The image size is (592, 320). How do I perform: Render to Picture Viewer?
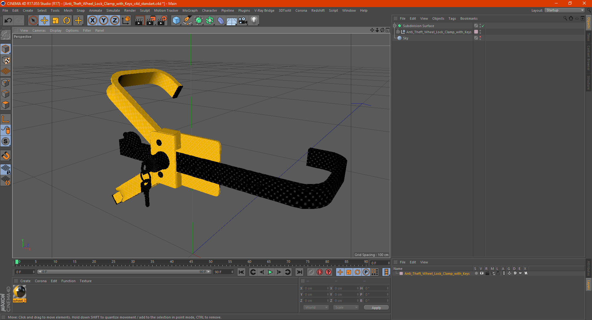tap(151, 21)
